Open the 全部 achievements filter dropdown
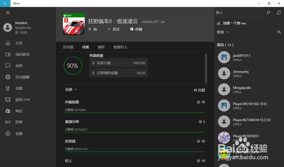Viewport: 284px width, 167px height. [x=70, y=89]
